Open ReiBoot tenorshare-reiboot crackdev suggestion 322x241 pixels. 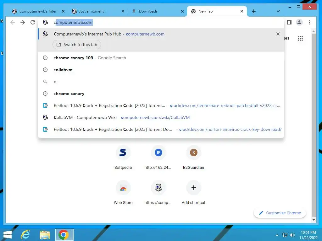pos(161,105)
